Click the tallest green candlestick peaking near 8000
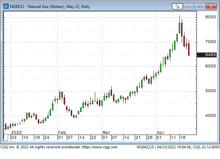This screenshot has height=159, width=220. (x=179, y=28)
